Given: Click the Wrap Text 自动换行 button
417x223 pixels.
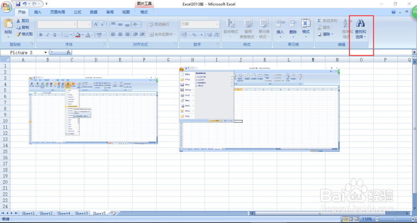Looking at the screenshot, I should point(159,24).
